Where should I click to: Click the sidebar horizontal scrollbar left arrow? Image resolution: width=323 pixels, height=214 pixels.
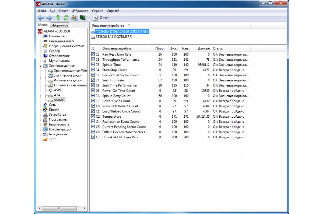39,208
